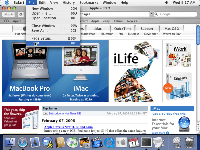The width and height of the screenshot is (200, 150).
Task: Open Address Book in the Dock
Action: 60,142
